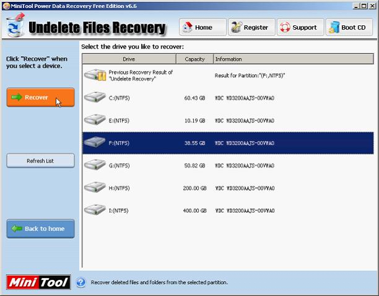Close the MiniTool window
379x296 pixels.
(372, 6)
